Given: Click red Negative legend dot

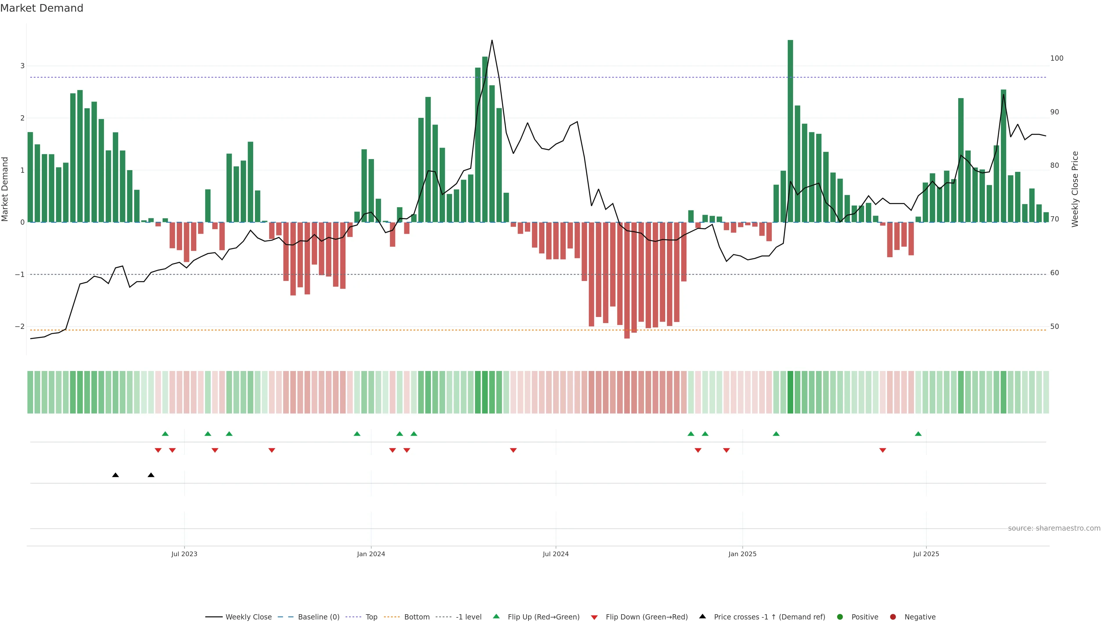Looking at the screenshot, I should tap(893, 617).
